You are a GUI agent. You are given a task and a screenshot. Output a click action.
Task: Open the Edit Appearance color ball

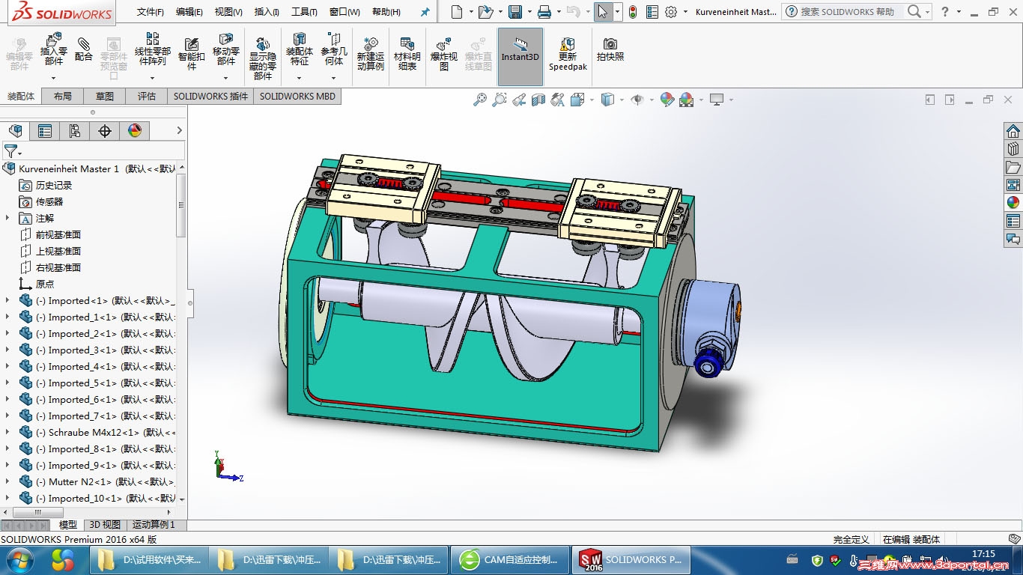pyautogui.click(x=667, y=100)
